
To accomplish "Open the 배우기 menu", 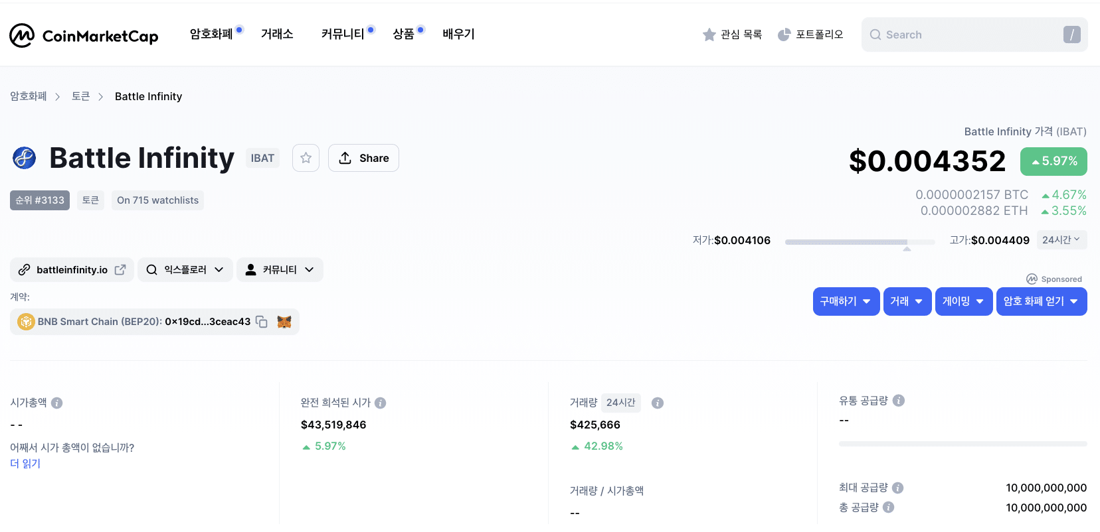I will point(458,34).
